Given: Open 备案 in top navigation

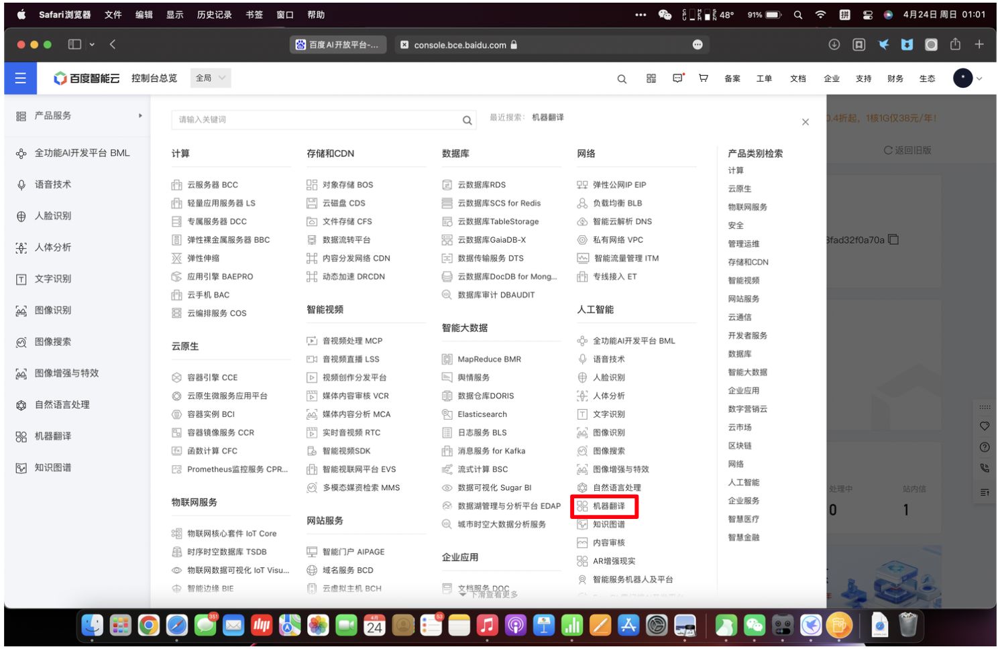Looking at the screenshot, I should (x=732, y=78).
